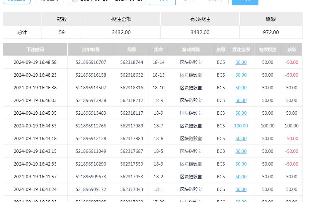315x202 pixels.
Task: Click the 派彩 column header
Action: pyautogui.click(x=292, y=49)
